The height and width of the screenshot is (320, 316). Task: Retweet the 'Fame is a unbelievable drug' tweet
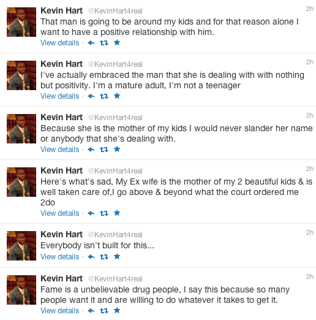pos(104,311)
